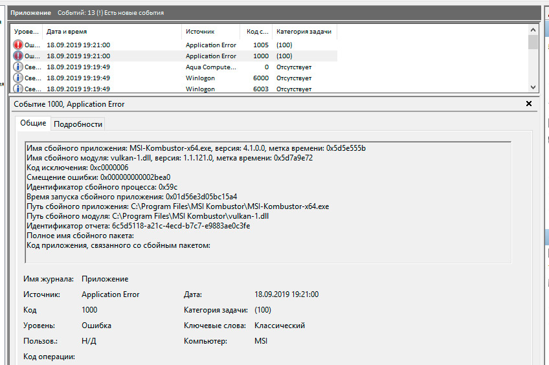This screenshot has width=549, height=365.
Task: Click the Компьютер value MSI
Action: click(x=261, y=341)
